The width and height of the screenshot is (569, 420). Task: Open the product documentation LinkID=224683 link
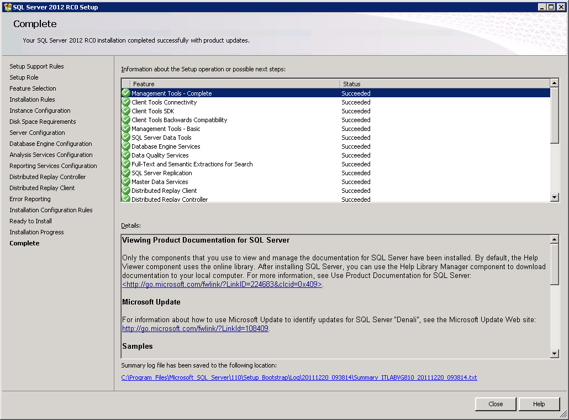[222, 284]
